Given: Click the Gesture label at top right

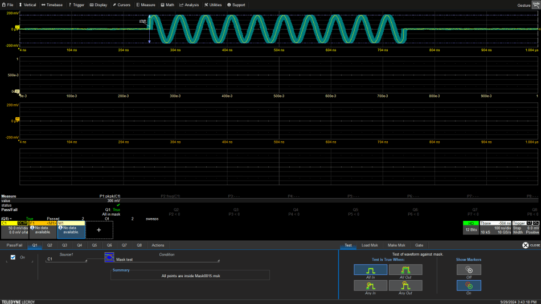Looking at the screenshot, I should click(524, 5).
